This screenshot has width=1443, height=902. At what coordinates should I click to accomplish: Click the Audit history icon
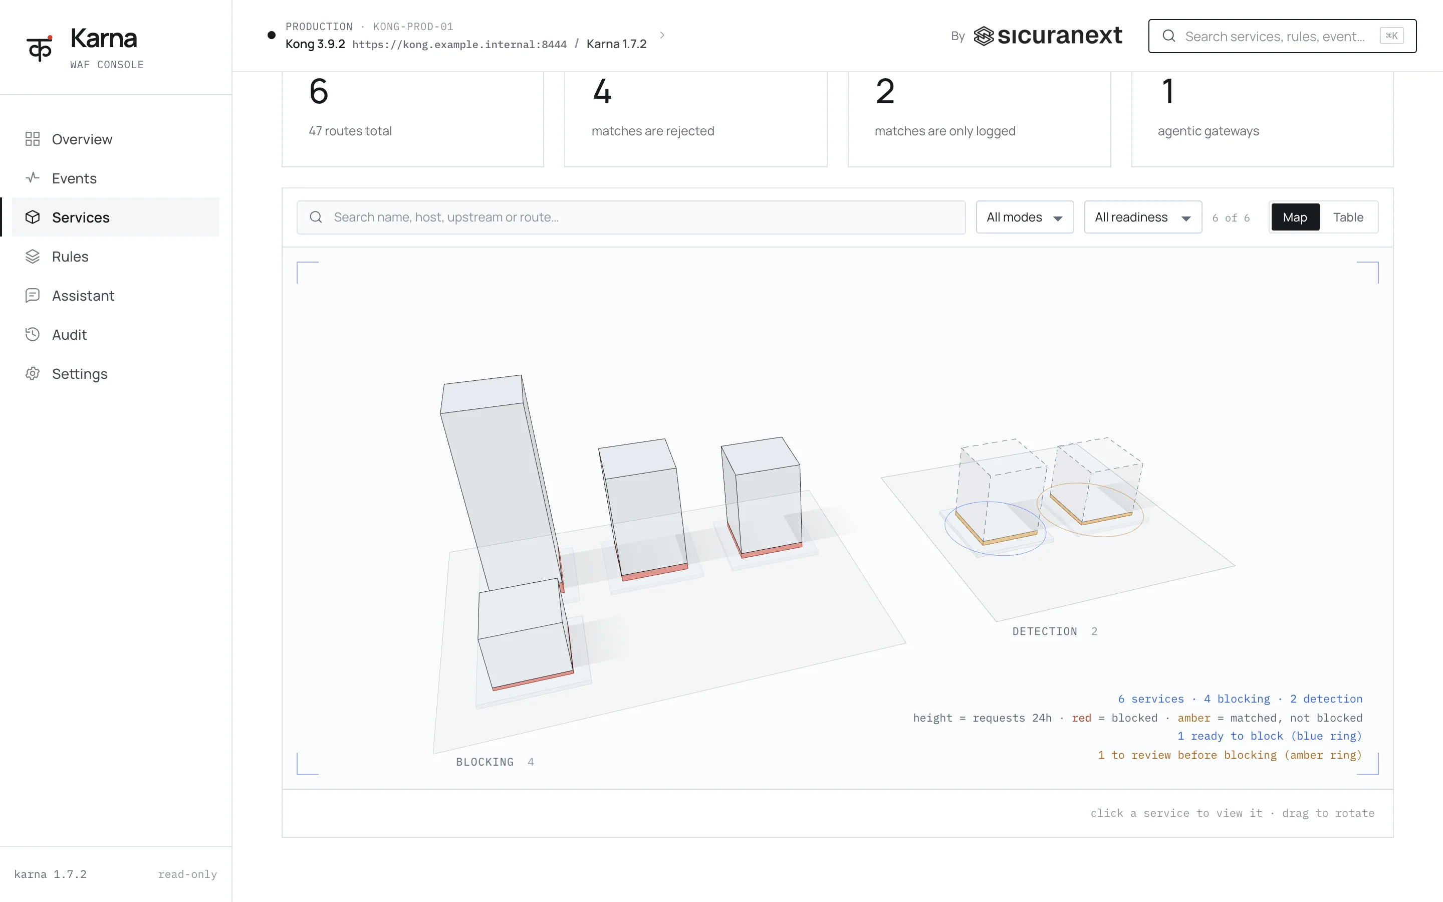tap(32, 335)
